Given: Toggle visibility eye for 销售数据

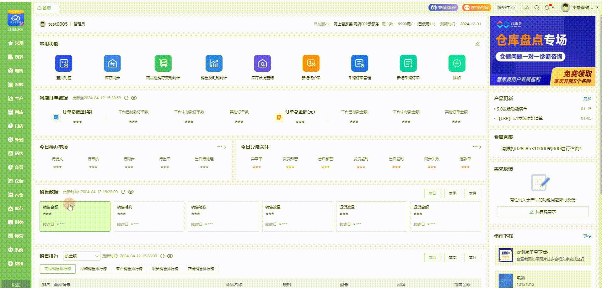Looking at the screenshot, I should 131,192.
